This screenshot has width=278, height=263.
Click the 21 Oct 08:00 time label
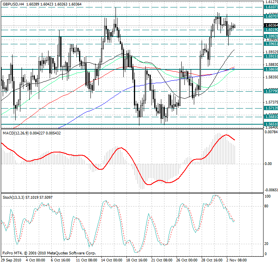pos(162,260)
